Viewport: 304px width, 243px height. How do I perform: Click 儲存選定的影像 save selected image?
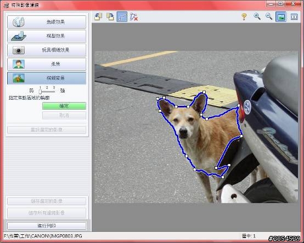pyautogui.click(x=47, y=201)
